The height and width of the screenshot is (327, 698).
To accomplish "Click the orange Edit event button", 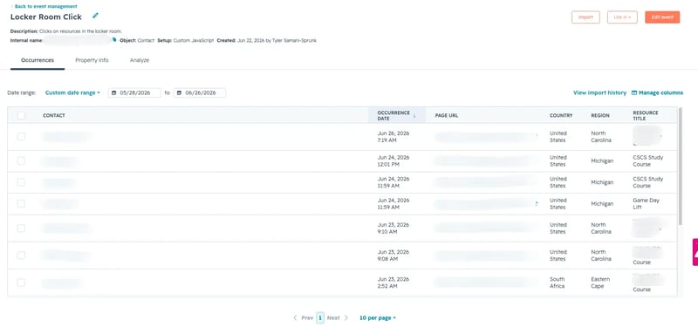I will 662,17.
